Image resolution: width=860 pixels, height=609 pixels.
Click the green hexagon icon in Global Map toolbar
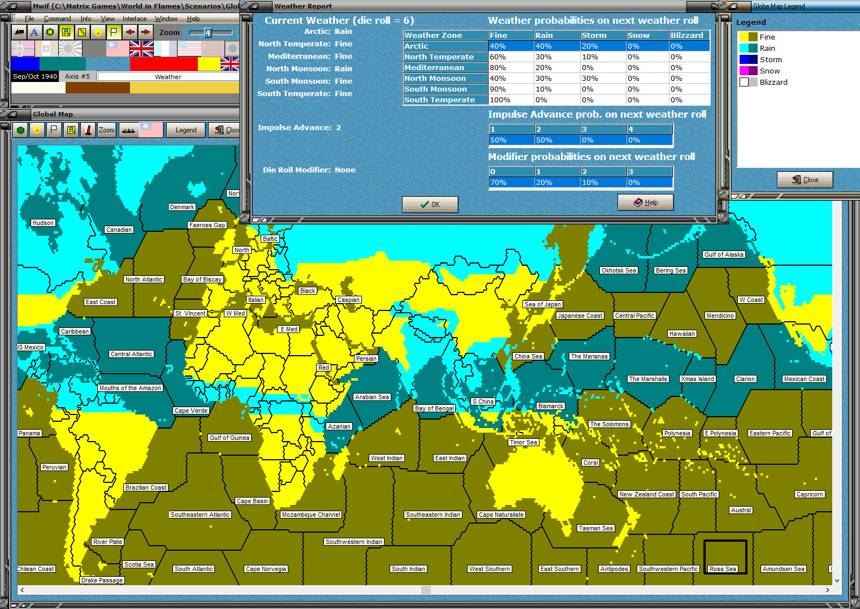point(21,130)
